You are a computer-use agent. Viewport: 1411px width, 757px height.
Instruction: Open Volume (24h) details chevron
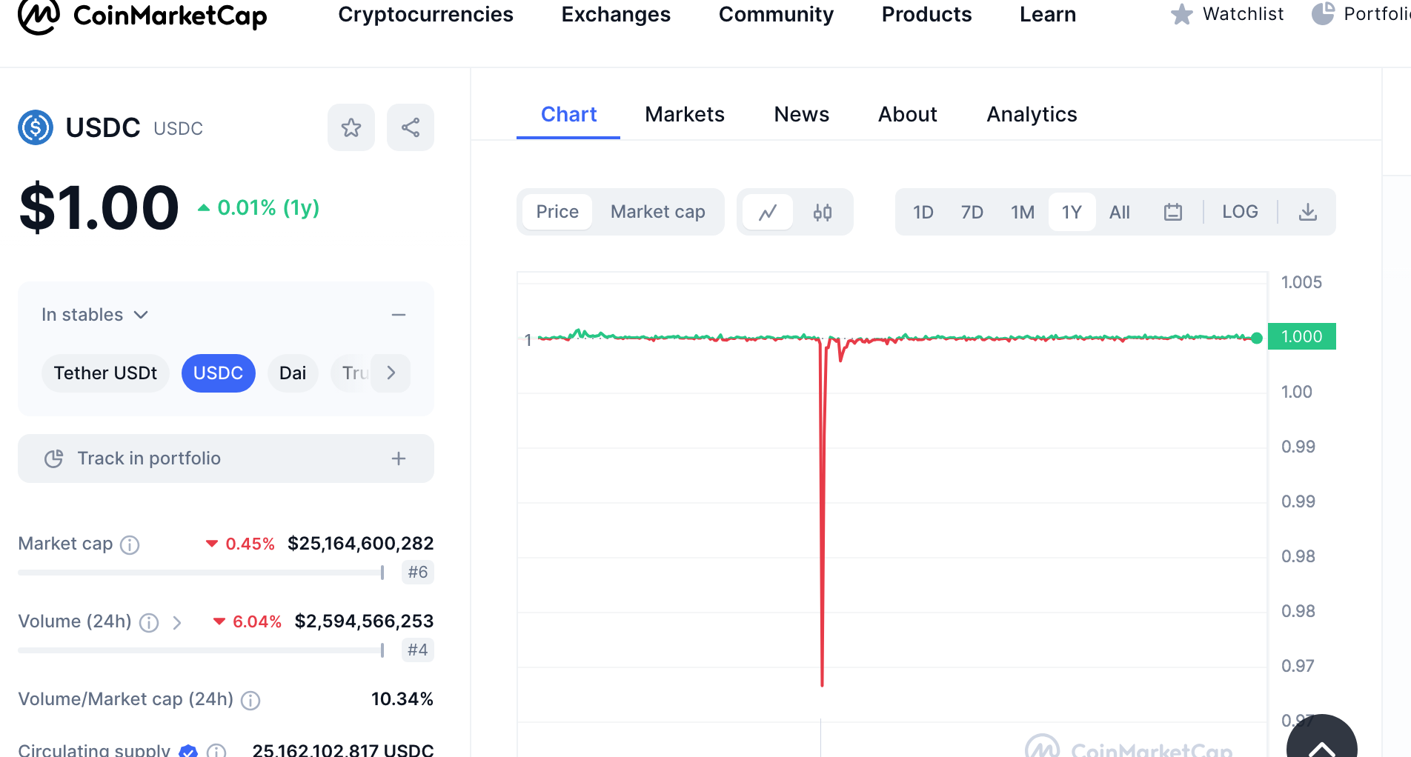176,623
